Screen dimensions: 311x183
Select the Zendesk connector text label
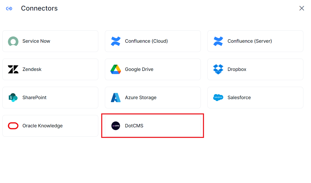click(x=32, y=69)
